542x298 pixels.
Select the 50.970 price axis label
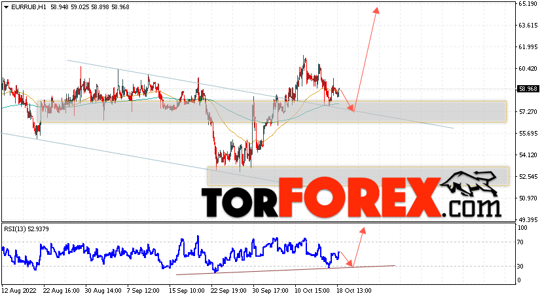(x=528, y=198)
